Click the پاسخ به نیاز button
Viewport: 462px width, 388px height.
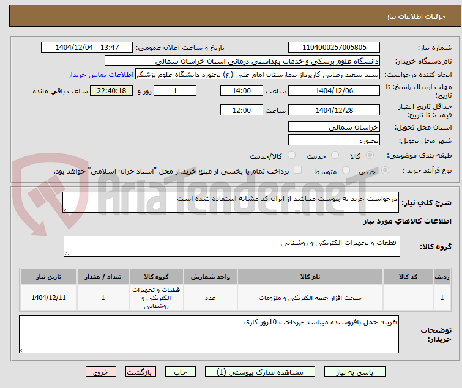pos(354,372)
